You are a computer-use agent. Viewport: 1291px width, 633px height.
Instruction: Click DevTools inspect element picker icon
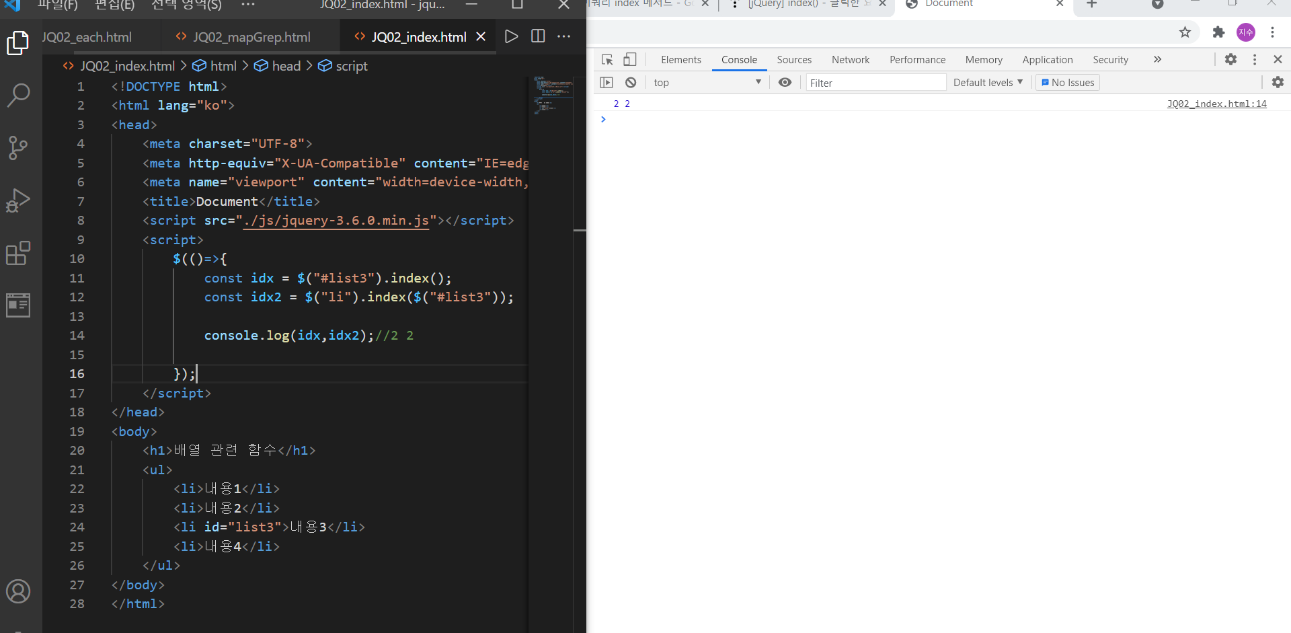click(607, 59)
